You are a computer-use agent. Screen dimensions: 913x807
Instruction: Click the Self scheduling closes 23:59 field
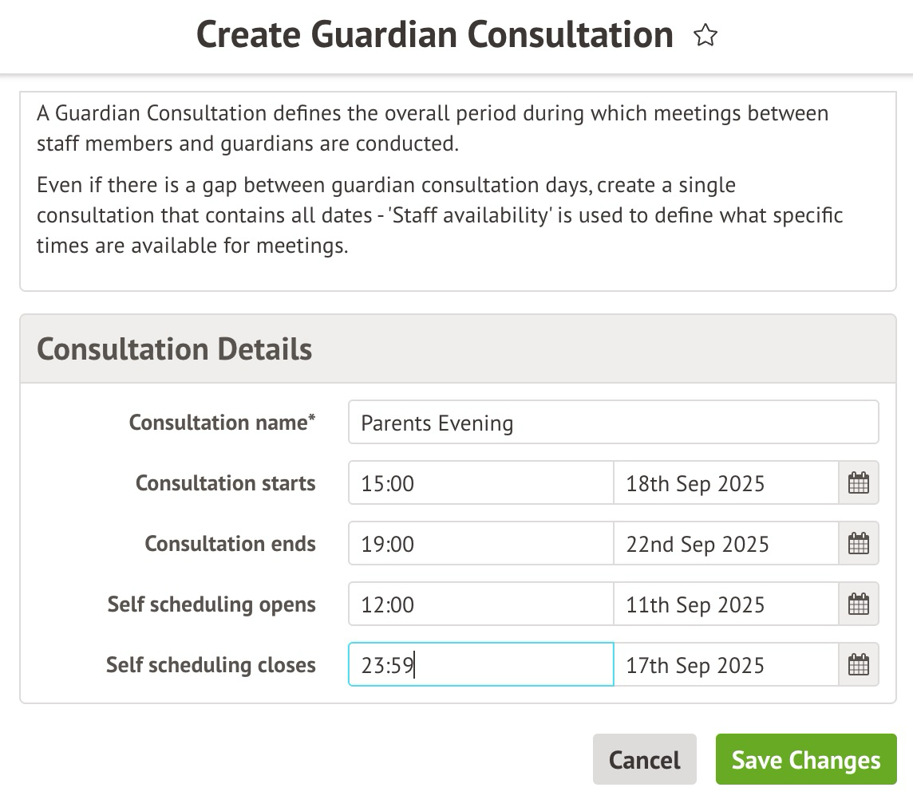tap(480, 665)
